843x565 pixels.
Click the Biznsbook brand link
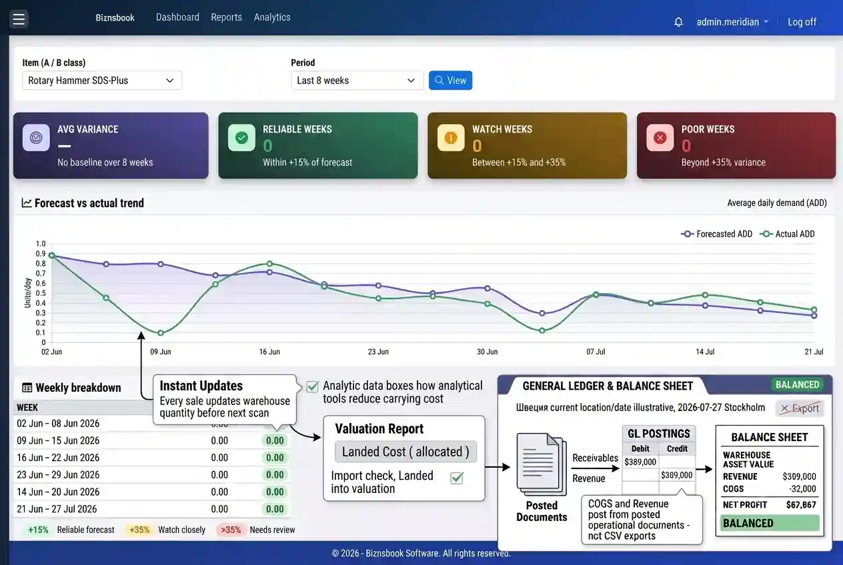pos(115,18)
